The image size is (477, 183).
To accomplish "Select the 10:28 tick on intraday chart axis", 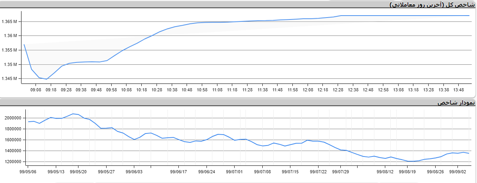I will (x=157, y=90).
